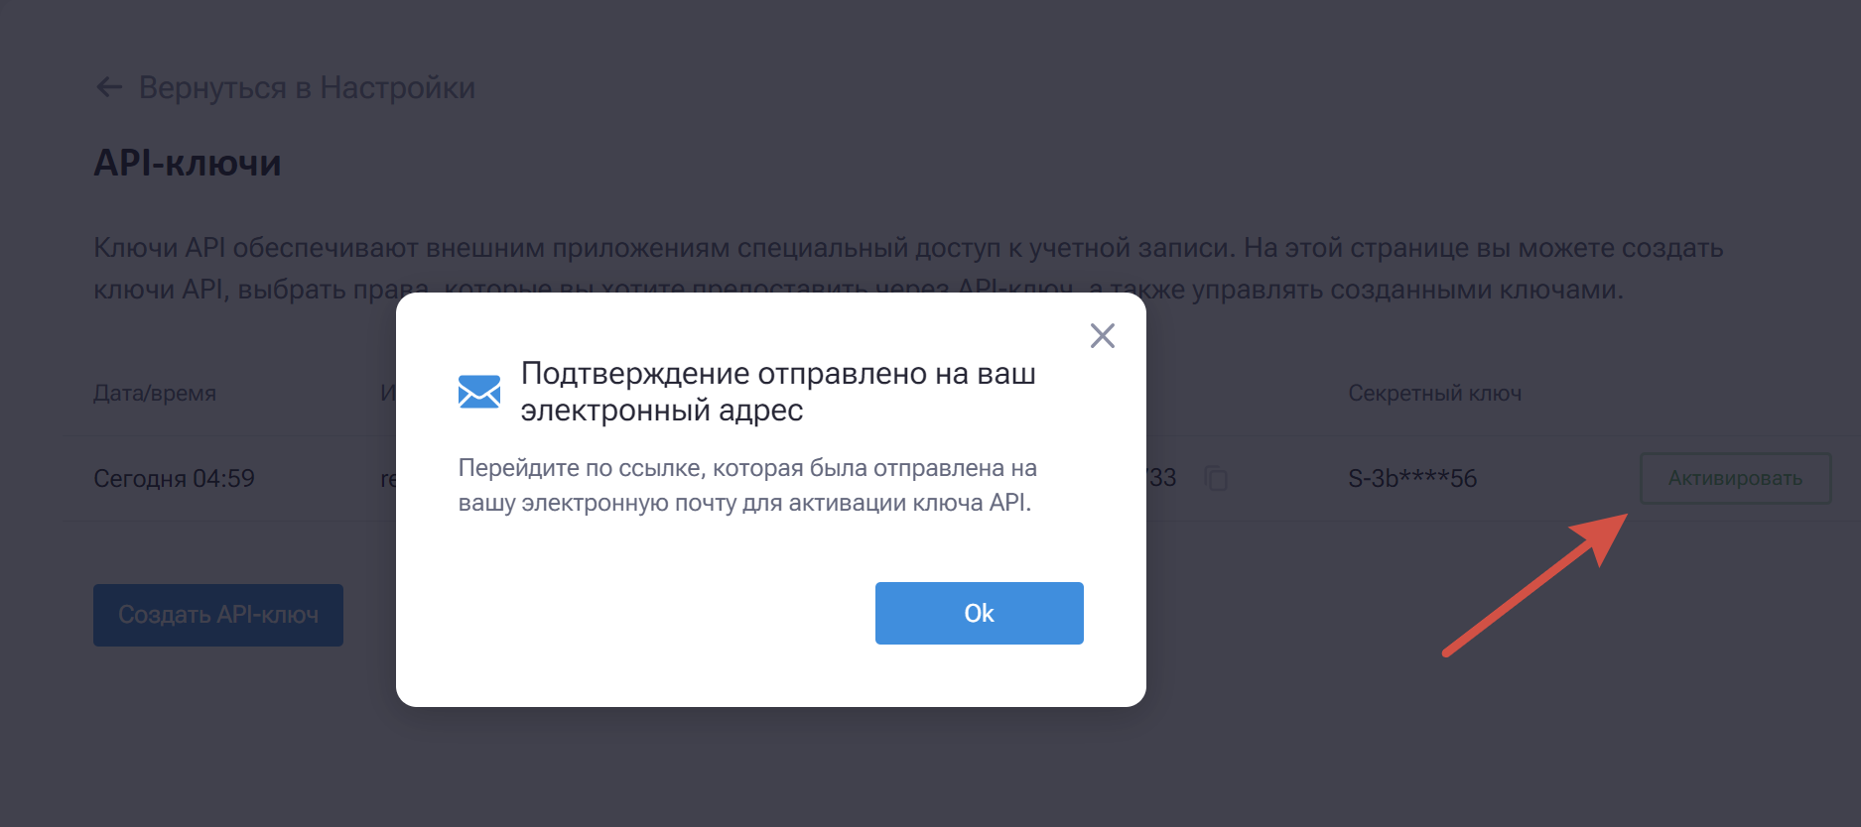Click the copy icon next to the key

(x=1216, y=479)
